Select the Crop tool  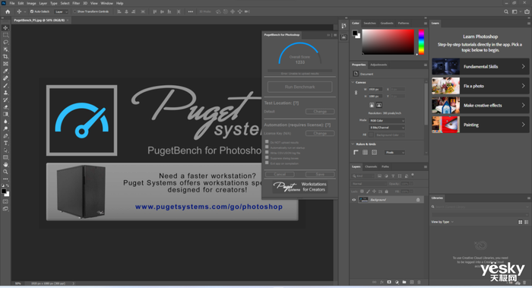click(5, 56)
